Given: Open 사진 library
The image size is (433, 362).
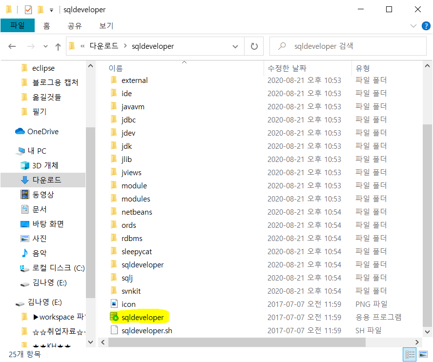Looking at the screenshot, I should point(40,239).
